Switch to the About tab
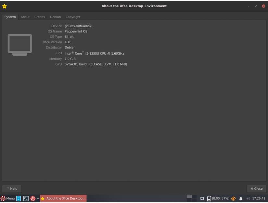This screenshot has width=268, height=203. 25,17
